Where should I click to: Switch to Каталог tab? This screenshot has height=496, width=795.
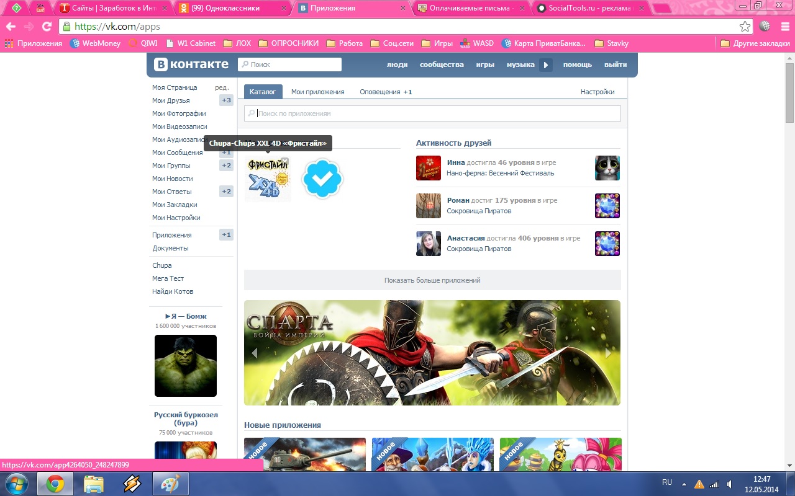[x=263, y=92]
